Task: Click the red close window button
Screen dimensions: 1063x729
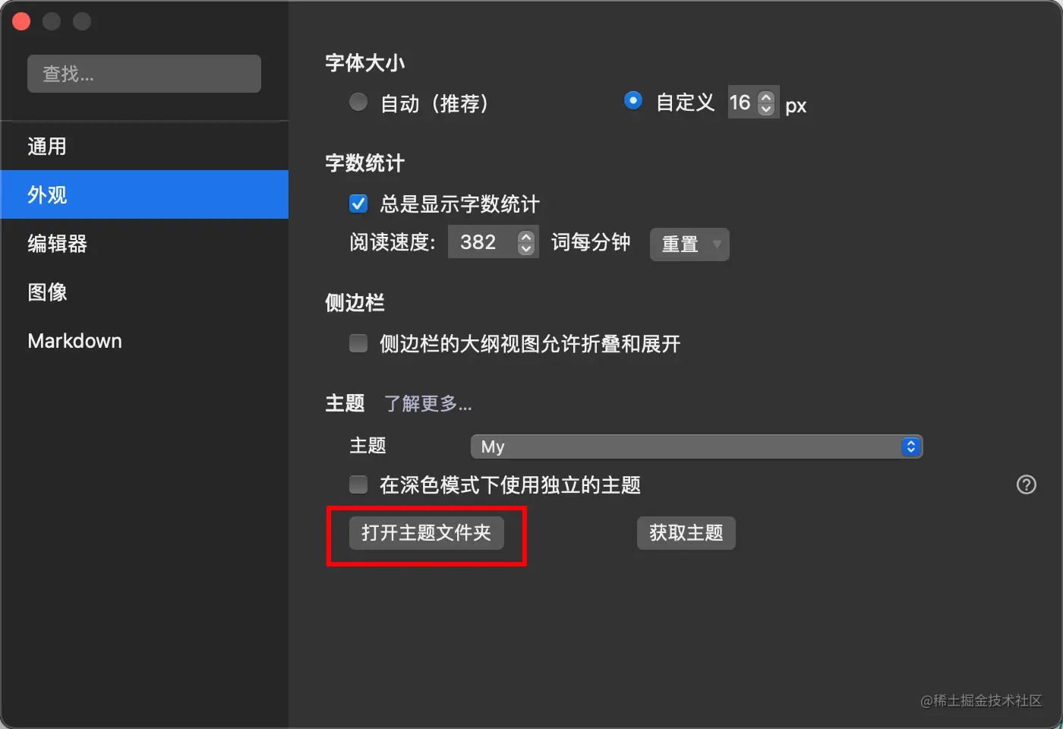Action: pos(21,21)
